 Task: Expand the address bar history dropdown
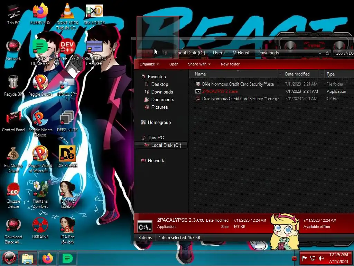click(320, 53)
